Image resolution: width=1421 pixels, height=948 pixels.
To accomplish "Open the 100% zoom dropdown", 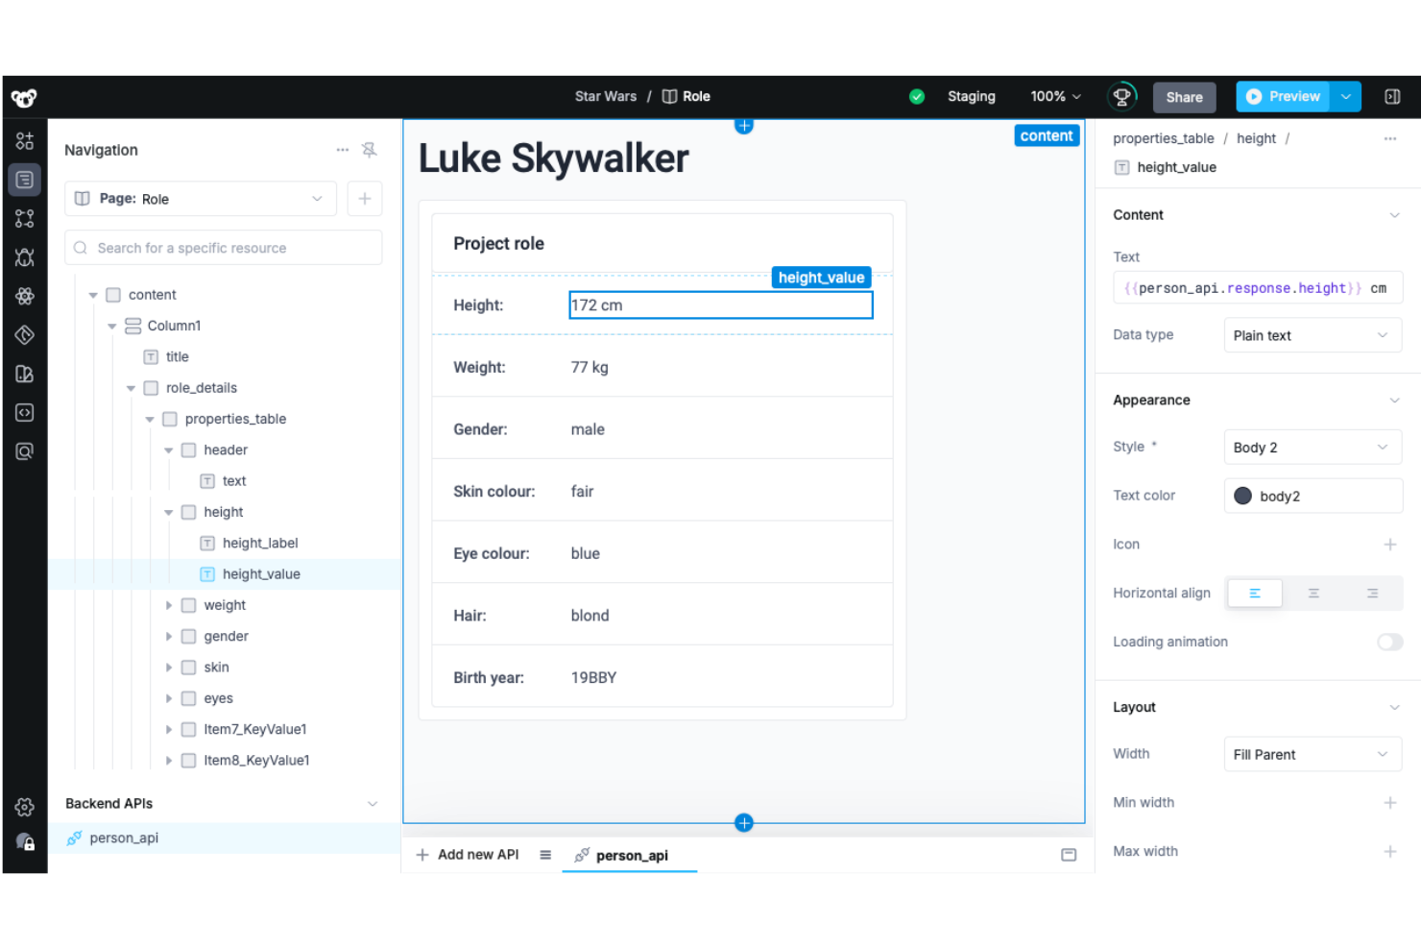I will coord(1055,97).
